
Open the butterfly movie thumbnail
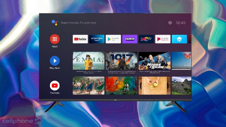tap(181, 61)
